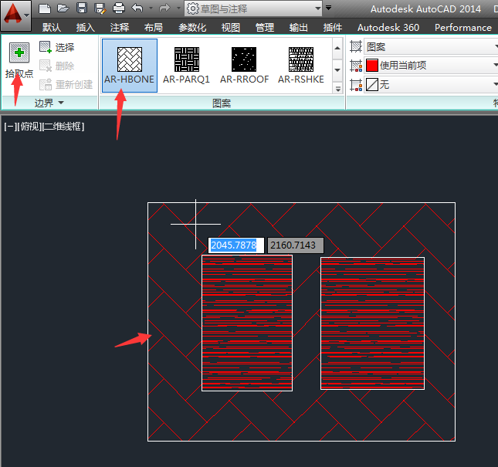Click the Plot printer icon
This screenshot has width=498, height=467.
[118, 9]
